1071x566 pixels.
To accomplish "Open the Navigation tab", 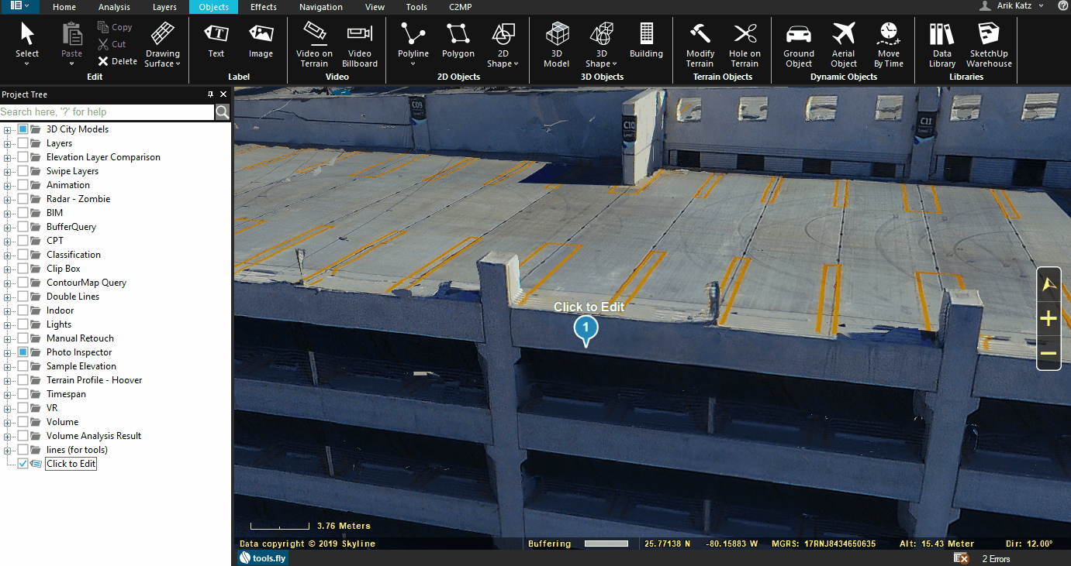I will tap(321, 7).
